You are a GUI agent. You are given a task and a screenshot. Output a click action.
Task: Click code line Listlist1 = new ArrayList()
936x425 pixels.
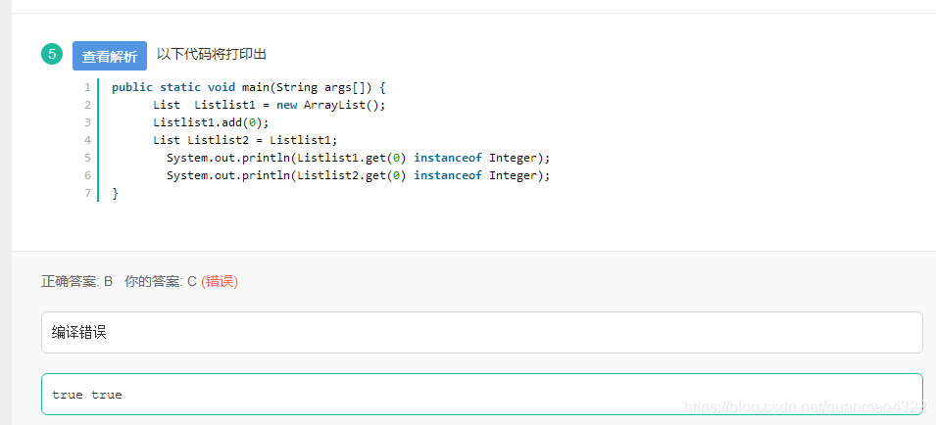[x=270, y=105]
